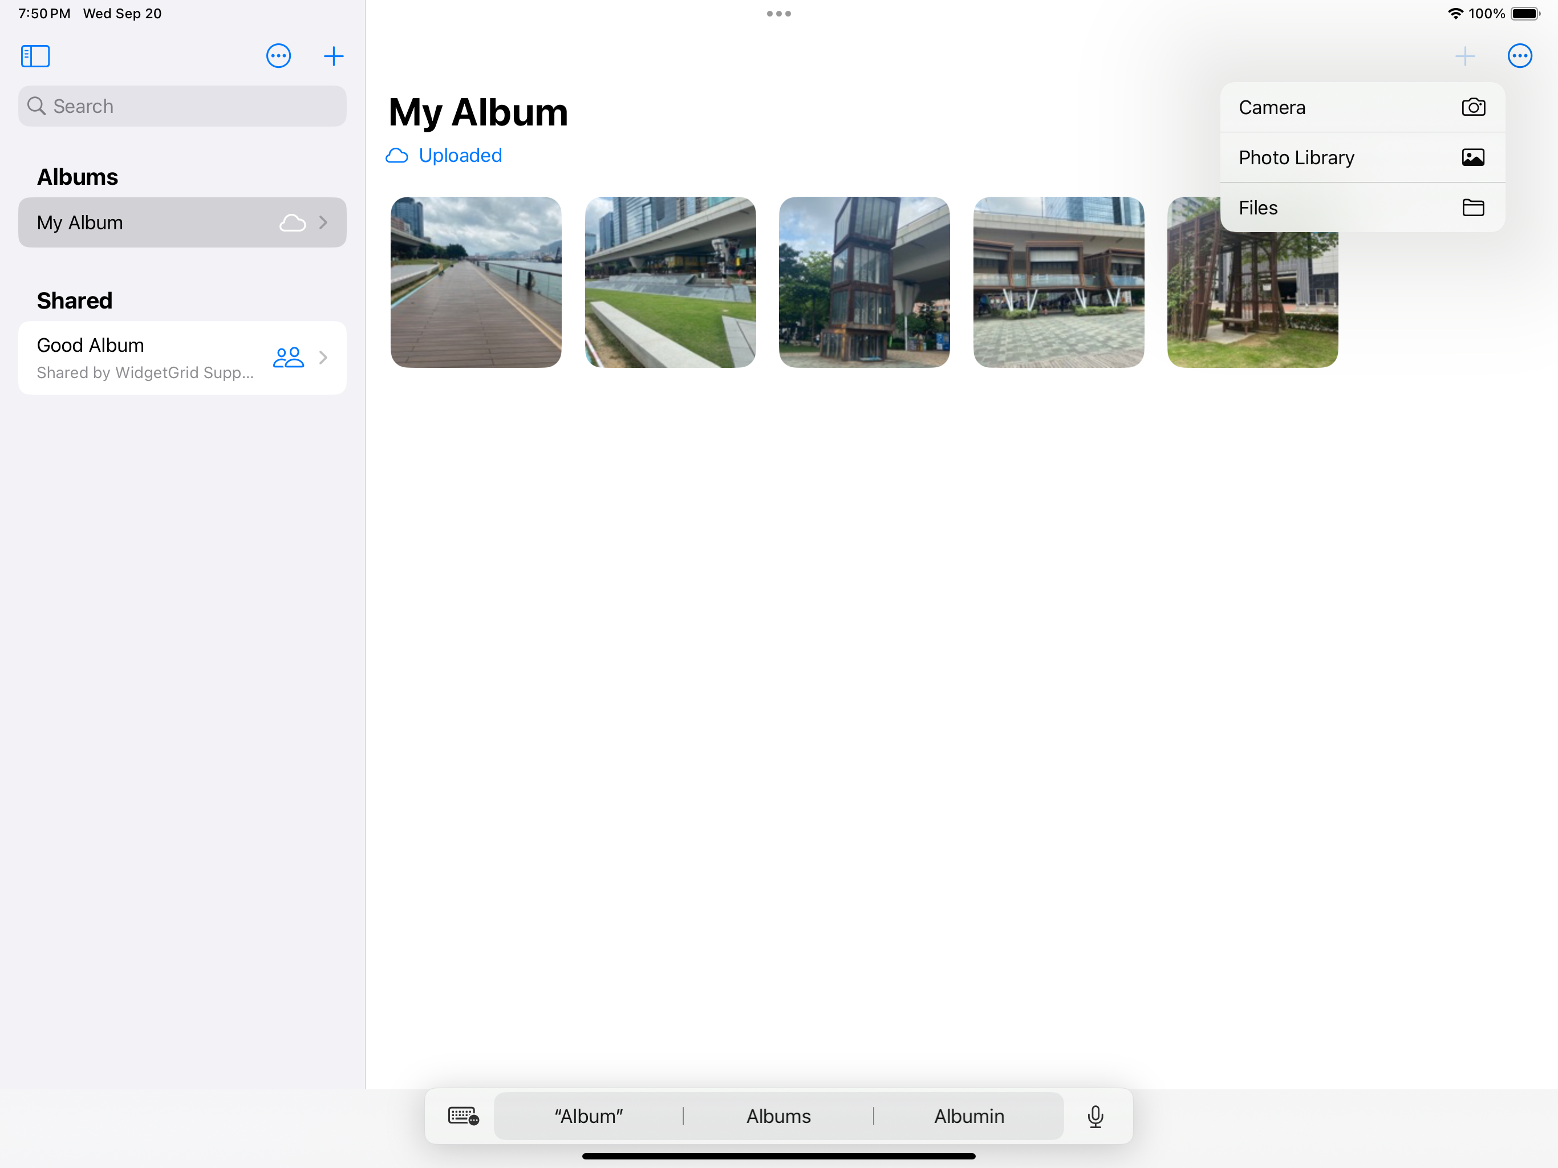Tap the multitasking three dots at top
This screenshot has width=1558, height=1168.
pyautogui.click(x=779, y=13)
